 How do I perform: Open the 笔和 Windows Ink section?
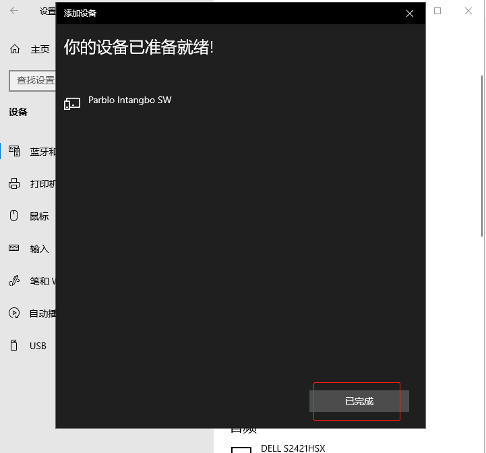pos(42,281)
